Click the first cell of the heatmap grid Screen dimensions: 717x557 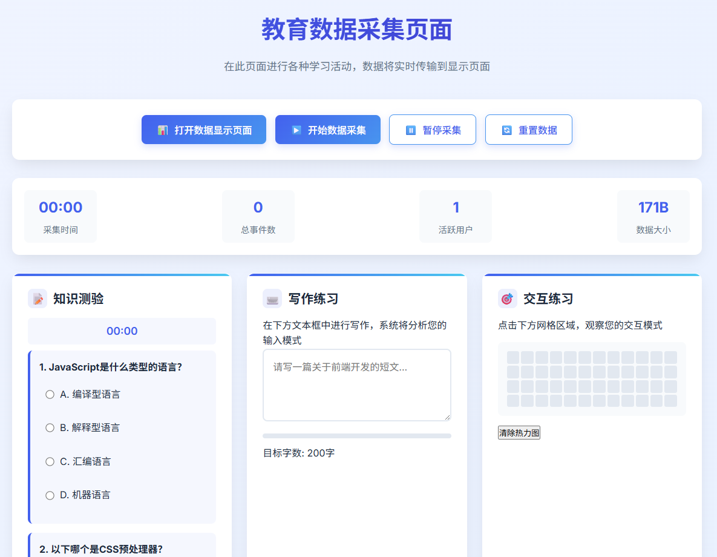[513, 357]
